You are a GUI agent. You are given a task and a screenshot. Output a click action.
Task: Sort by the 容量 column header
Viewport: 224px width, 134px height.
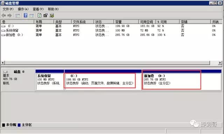pos(126,22)
